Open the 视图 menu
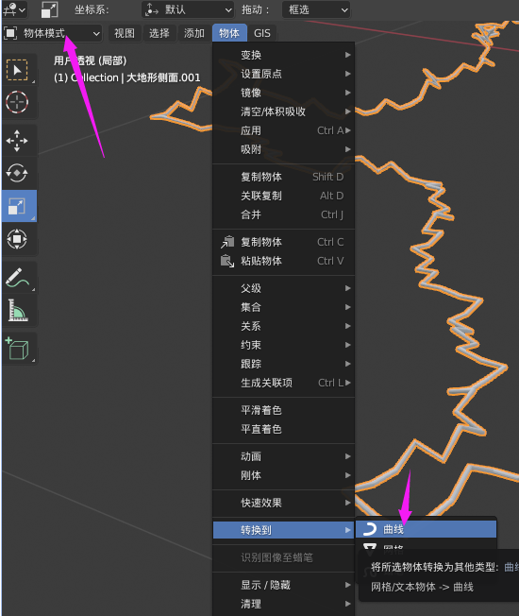The width and height of the screenshot is (519, 616). (x=125, y=33)
